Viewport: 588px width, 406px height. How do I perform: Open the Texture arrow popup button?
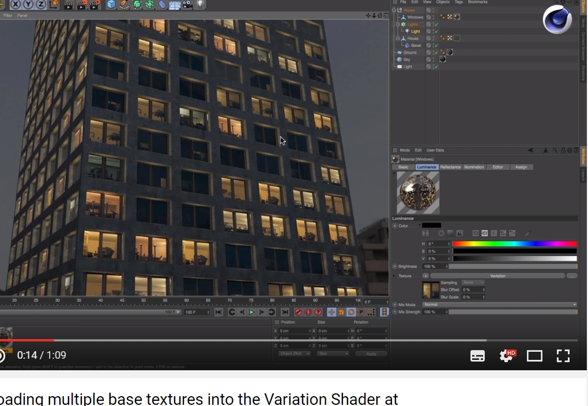(x=425, y=276)
